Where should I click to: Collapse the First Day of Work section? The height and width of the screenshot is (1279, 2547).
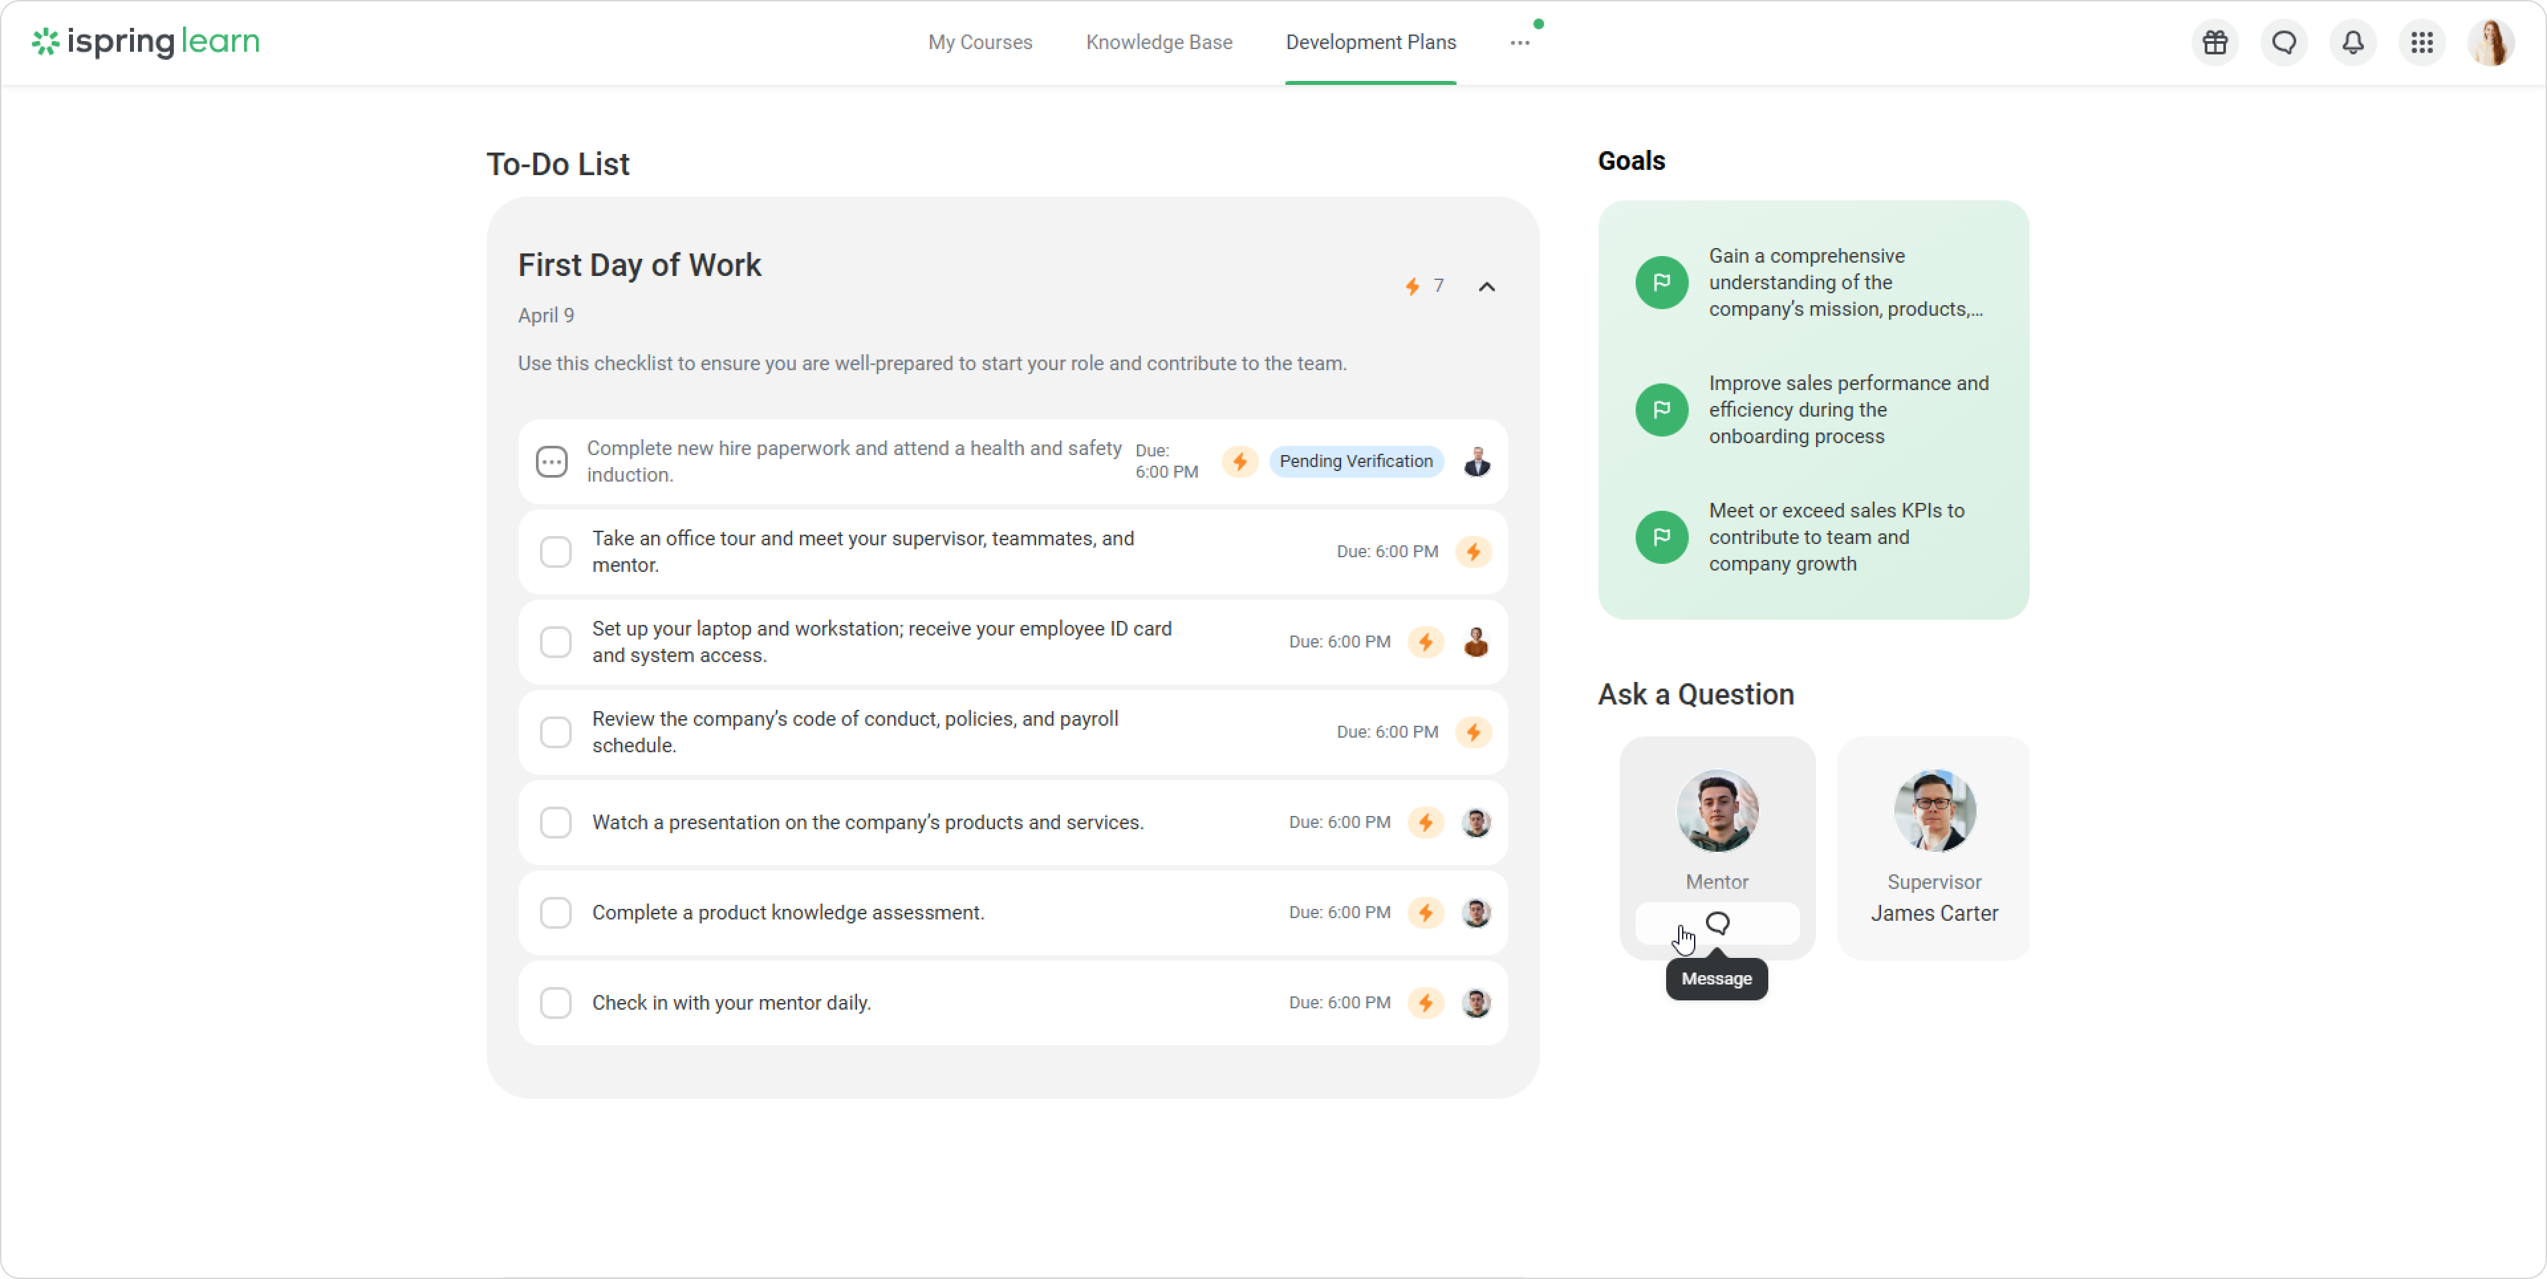pyautogui.click(x=1486, y=287)
